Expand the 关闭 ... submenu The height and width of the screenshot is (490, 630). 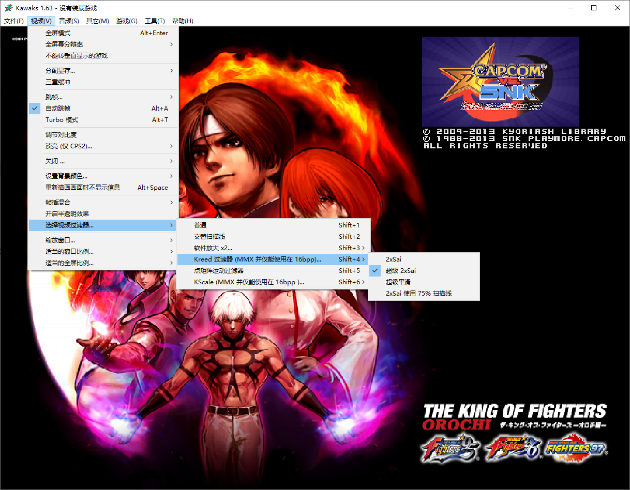click(x=103, y=161)
